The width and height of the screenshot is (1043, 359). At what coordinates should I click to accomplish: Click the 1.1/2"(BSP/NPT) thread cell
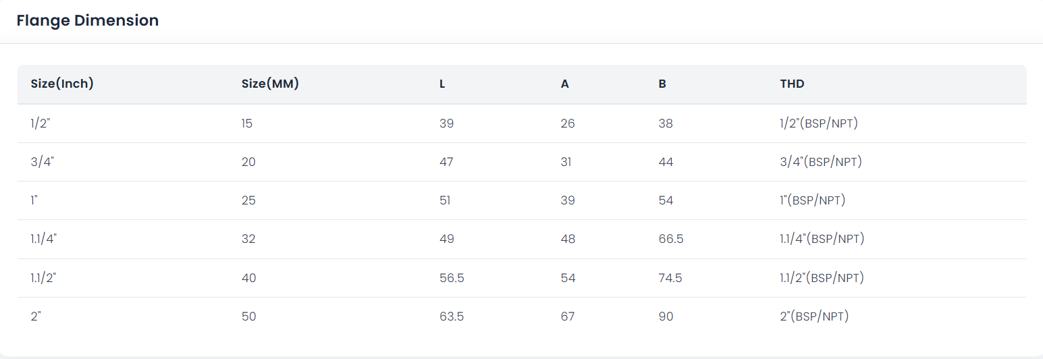pos(822,277)
